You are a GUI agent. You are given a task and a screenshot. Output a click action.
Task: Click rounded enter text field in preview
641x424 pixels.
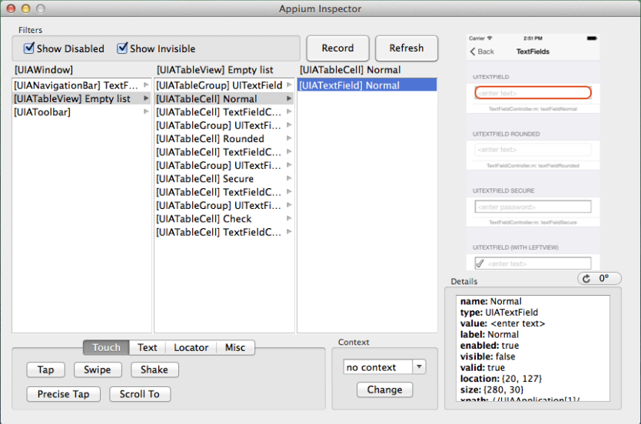coord(533,150)
